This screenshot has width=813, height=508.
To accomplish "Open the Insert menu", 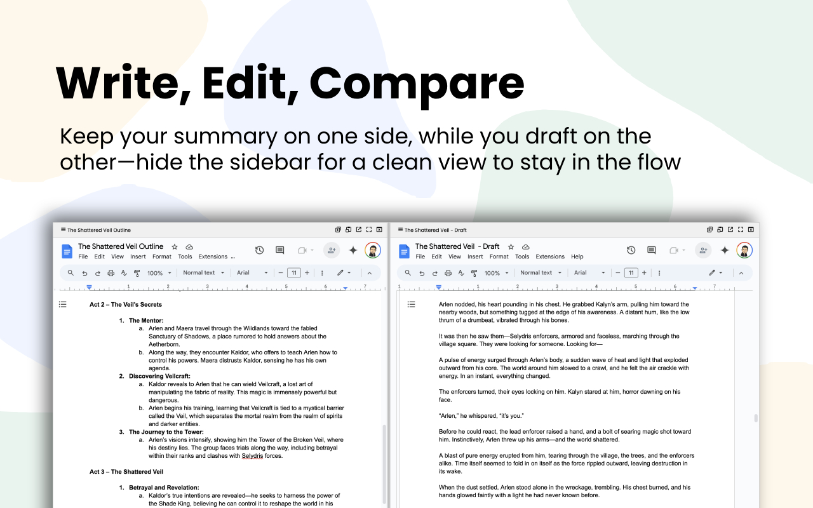I will point(138,257).
